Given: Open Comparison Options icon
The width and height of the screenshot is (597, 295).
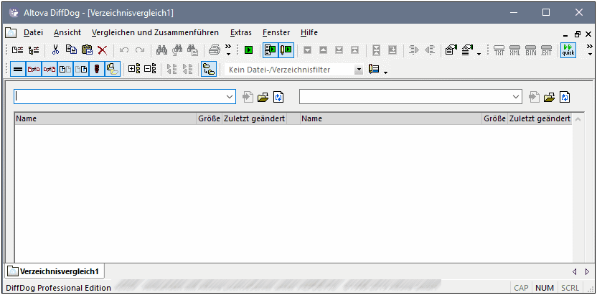Looking at the screenshot, I should click(x=451, y=50).
